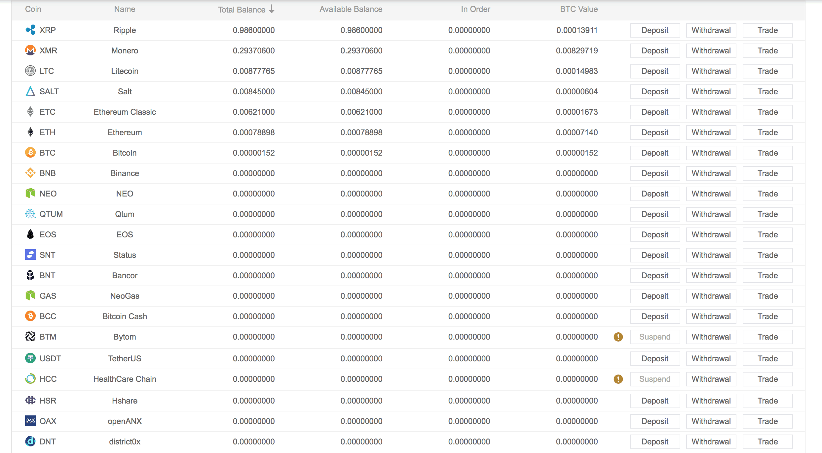Image resolution: width=822 pixels, height=453 pixels.
Task: Click the Litecoin LTC coin icon
Action: (30, 71)
